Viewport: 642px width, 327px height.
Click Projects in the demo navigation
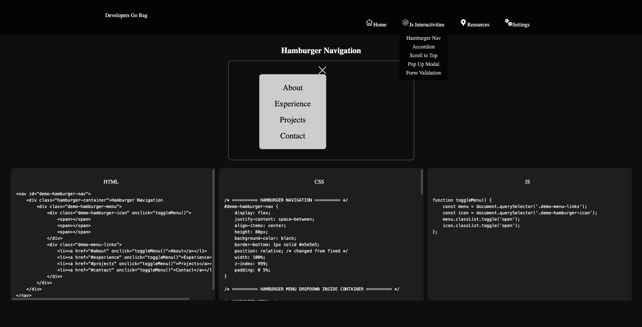click(292, 120)
